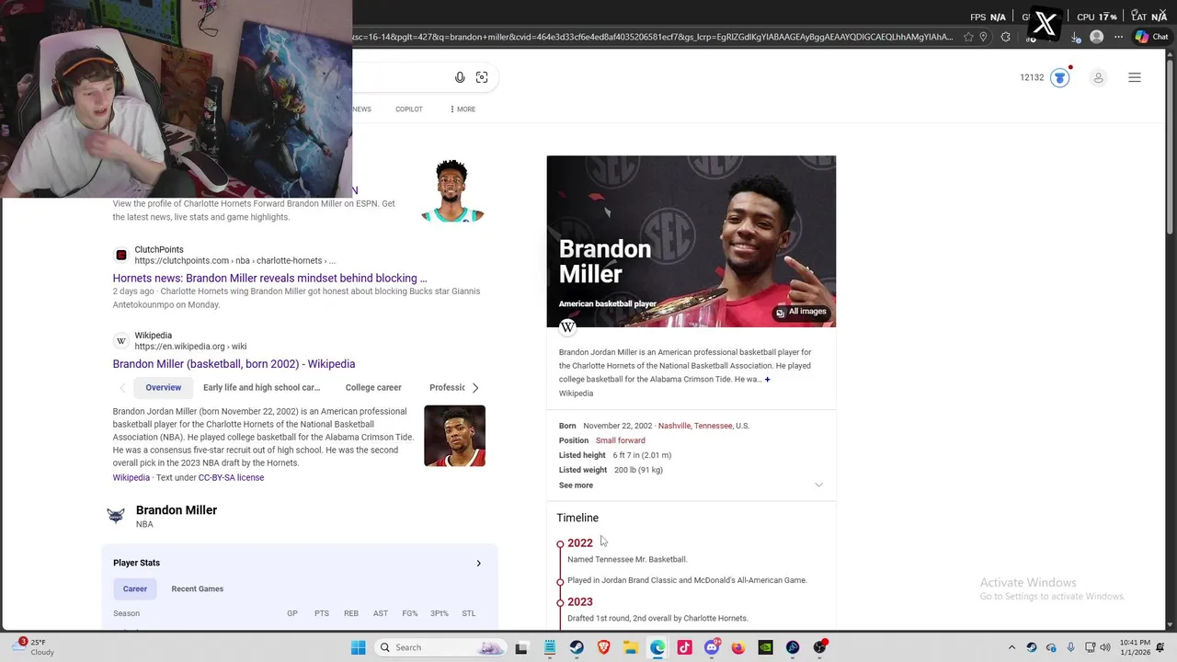This screenshot has width=1177, height=662.
Task: Select Early life and high school tab
Action: pyautogui.click(x=262, y=387)
